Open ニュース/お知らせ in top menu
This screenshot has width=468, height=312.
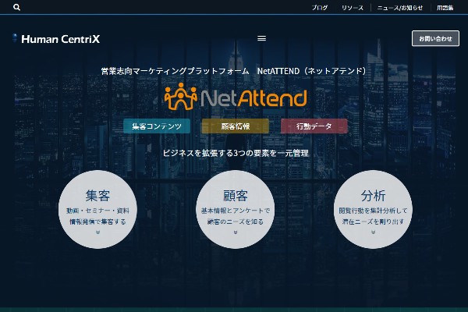[x=400, y=8]
